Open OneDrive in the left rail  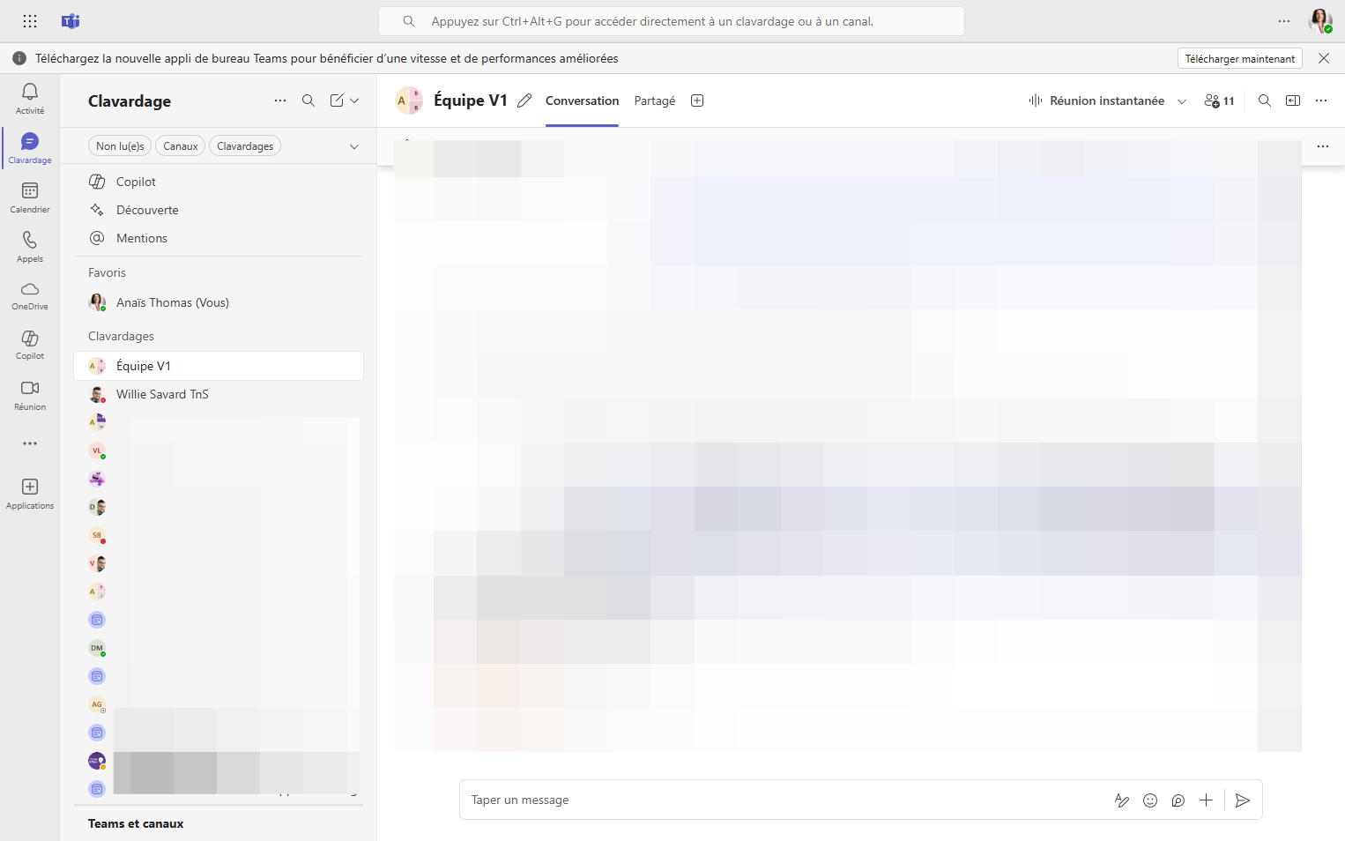pos(30,296)
